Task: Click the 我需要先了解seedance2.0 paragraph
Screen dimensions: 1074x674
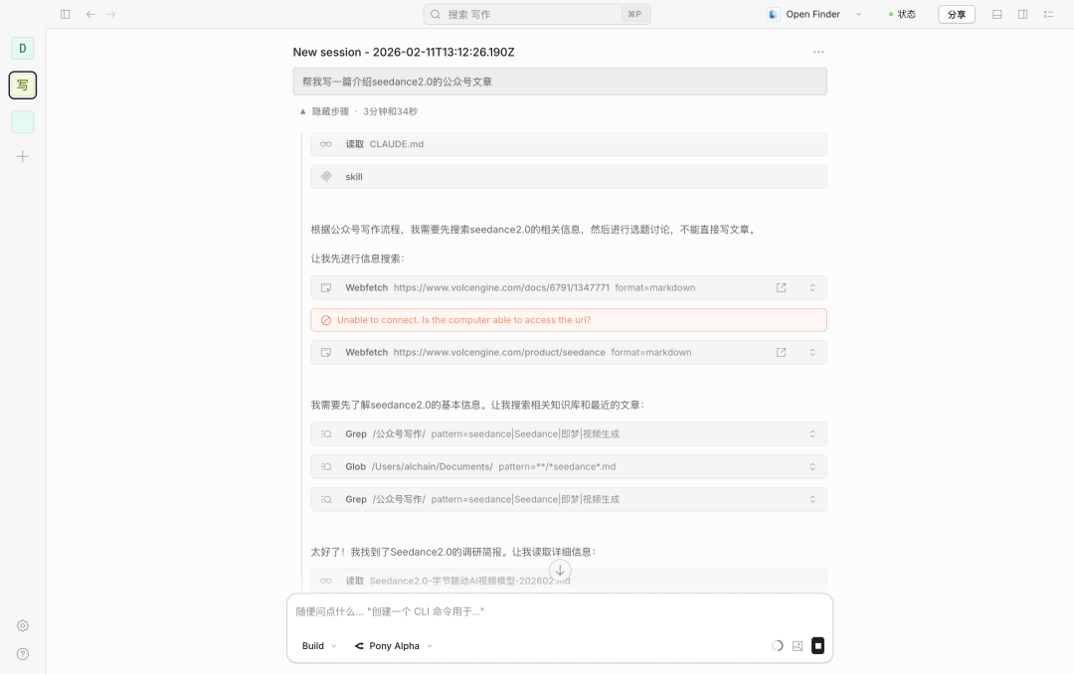Action: 477,405
